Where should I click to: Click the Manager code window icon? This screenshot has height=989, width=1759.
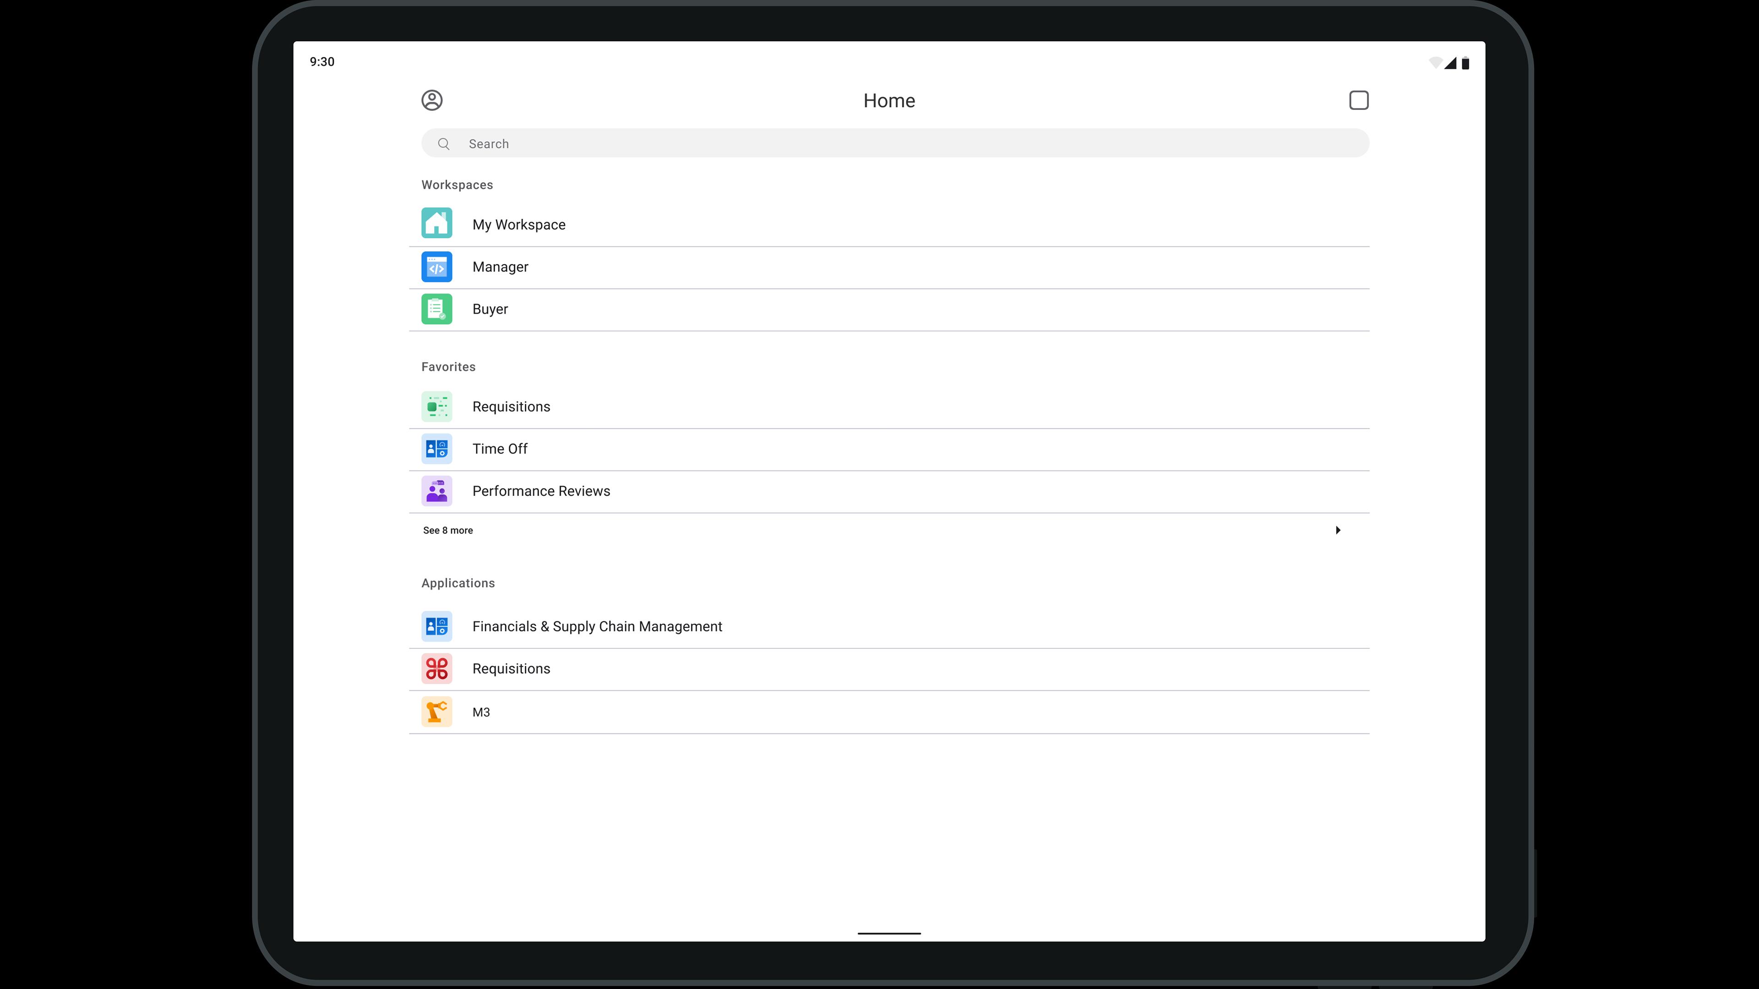click(437, 267)
